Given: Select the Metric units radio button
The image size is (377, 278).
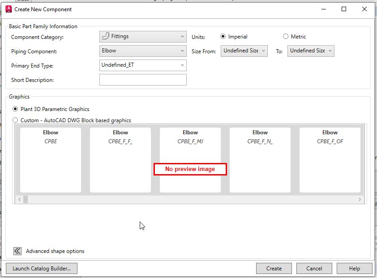Looking at the screenshot, I should pos(285,37).
